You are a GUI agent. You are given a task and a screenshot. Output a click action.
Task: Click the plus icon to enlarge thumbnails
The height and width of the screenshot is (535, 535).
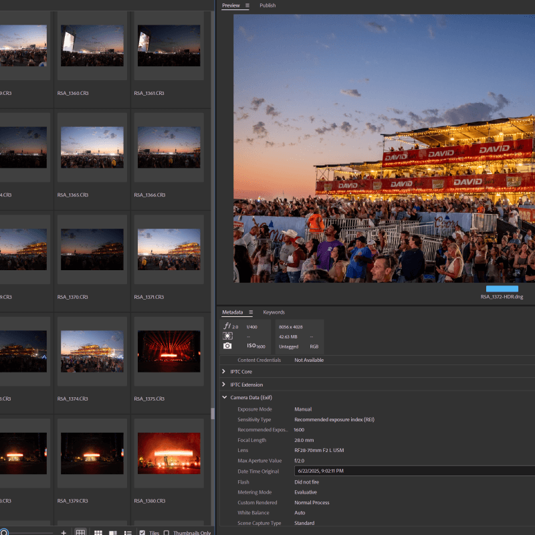coord(64,532)
